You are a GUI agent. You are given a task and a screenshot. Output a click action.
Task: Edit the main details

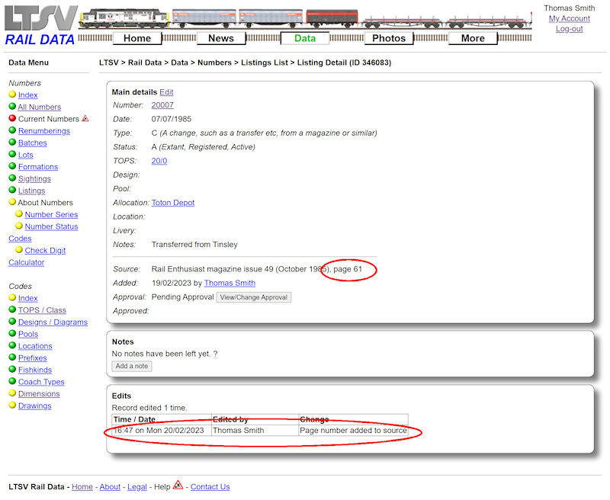[x=166, y=91]
